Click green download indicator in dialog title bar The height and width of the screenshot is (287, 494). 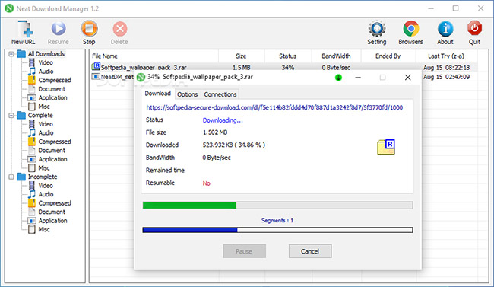(x=338, y=78)
